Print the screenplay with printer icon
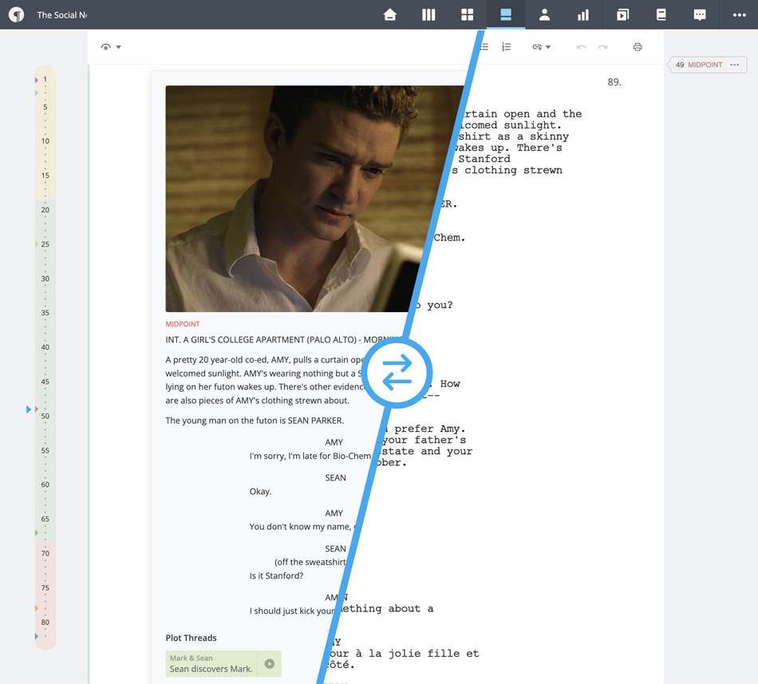The image size is (758, 684). [638, 47]
